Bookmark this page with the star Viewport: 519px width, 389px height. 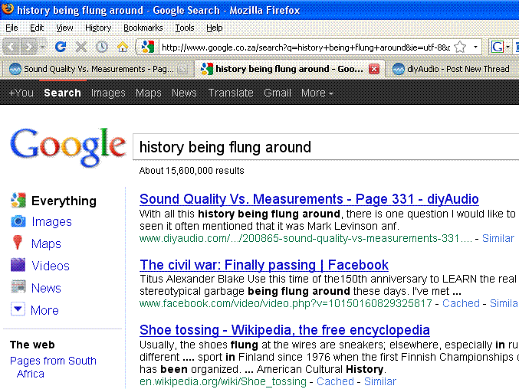coord(460,47)
